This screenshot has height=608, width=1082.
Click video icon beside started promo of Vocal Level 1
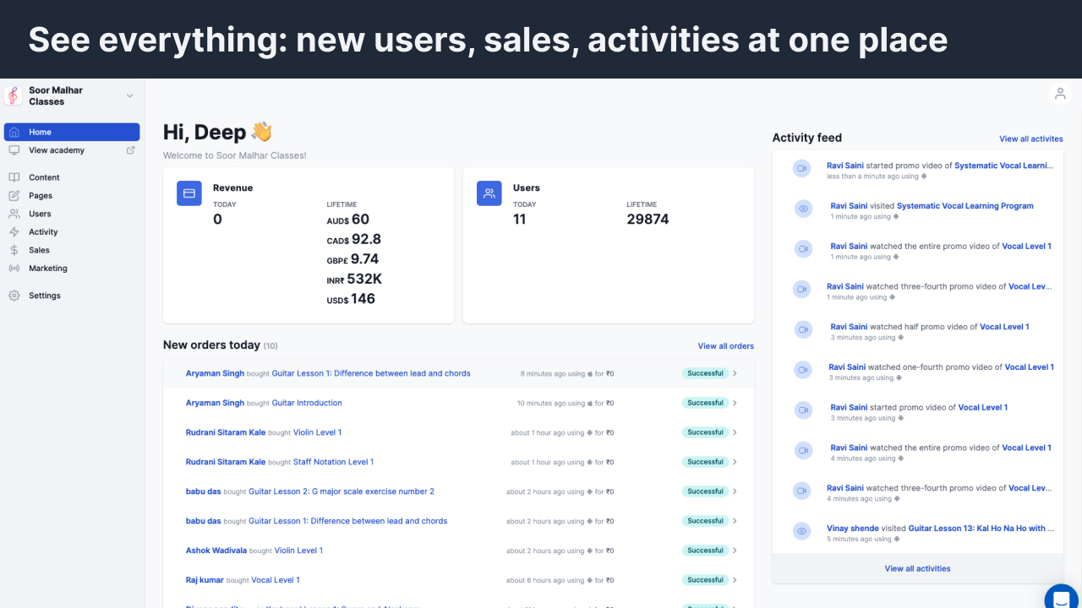(803, 410)
